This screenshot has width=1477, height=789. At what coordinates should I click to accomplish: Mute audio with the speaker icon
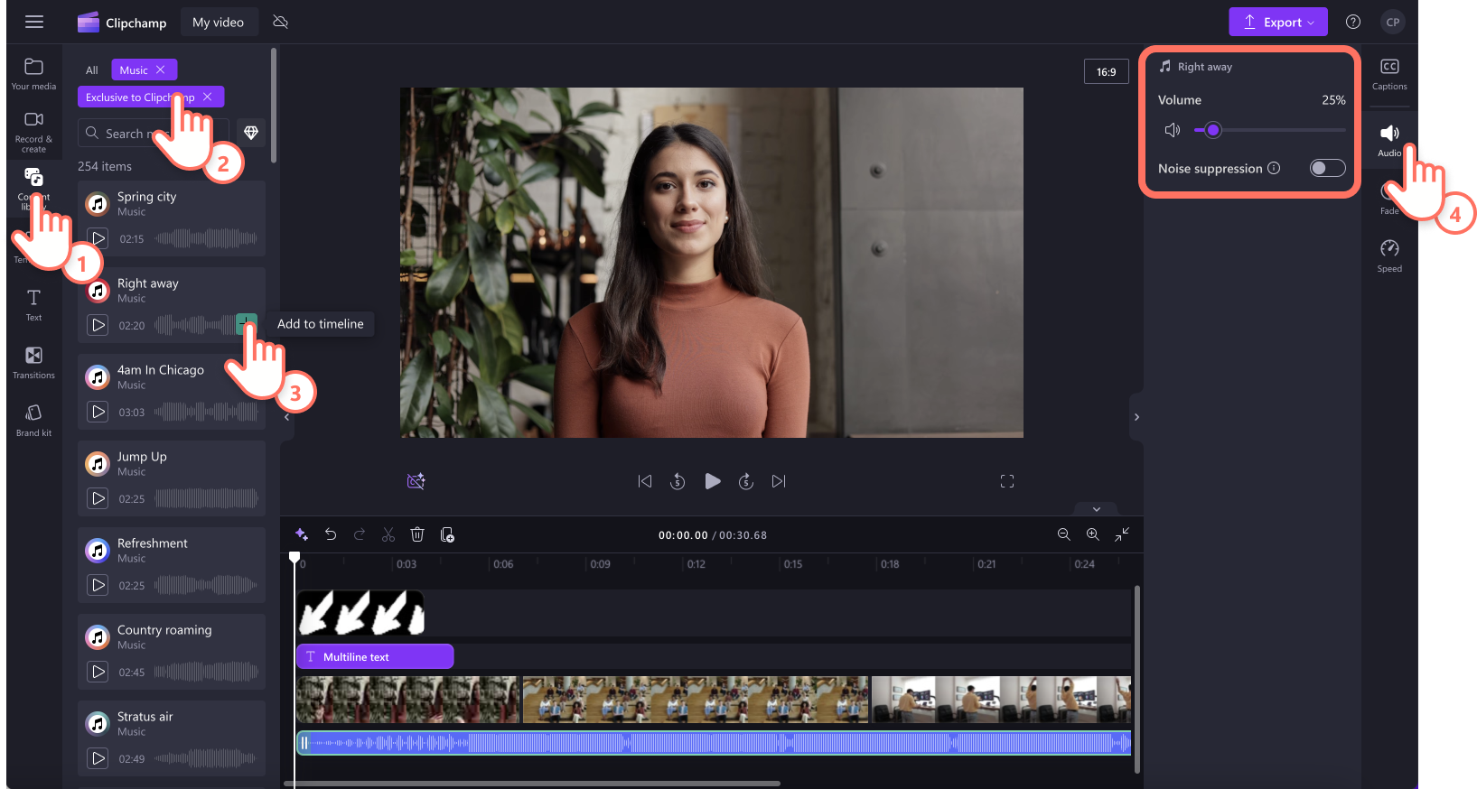tap(1172, 130)
